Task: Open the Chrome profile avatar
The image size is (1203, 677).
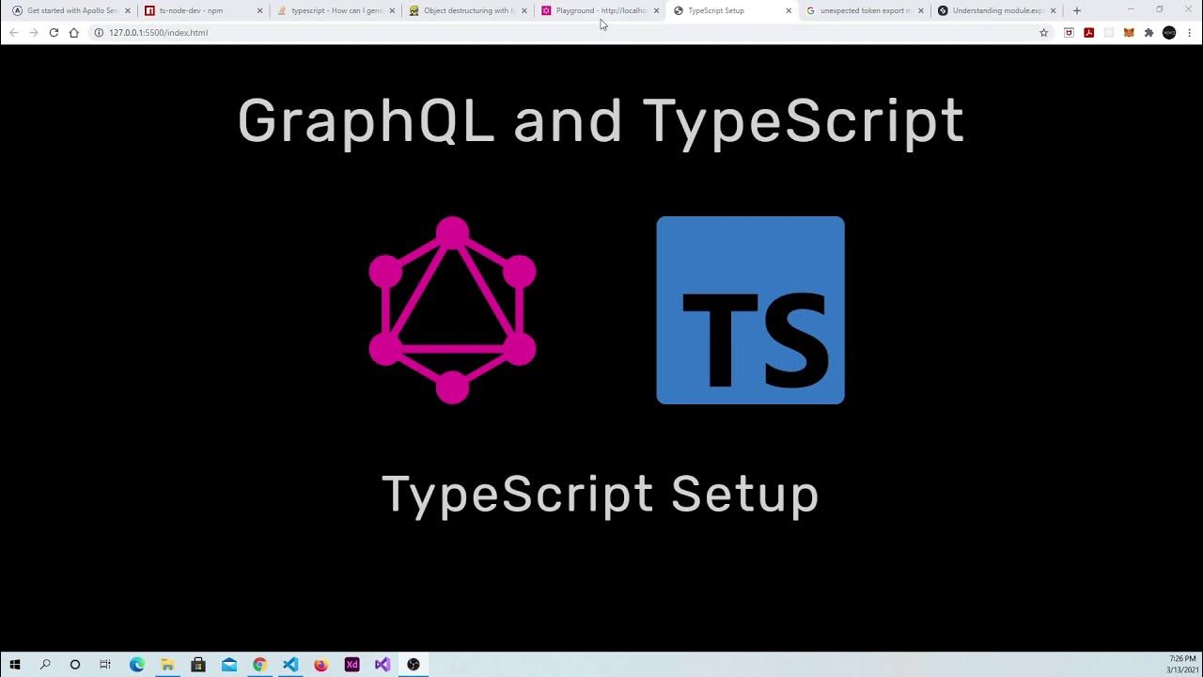Action: coord(1169,33)
